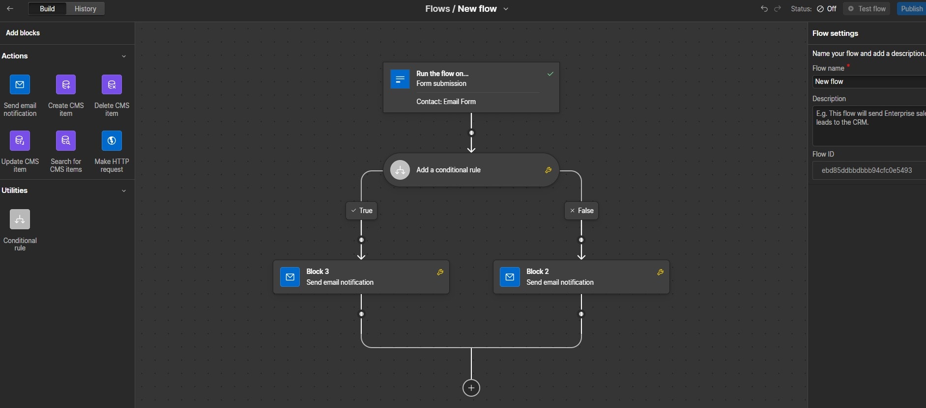Click connector dot below Block 3
Viewport: 926px width, 408px height.
tap(361, 314)
